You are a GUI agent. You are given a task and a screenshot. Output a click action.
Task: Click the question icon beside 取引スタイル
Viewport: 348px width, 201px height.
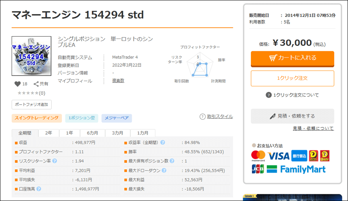click(202, 117)
